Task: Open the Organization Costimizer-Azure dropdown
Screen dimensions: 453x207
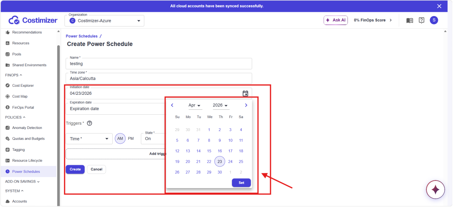Action: tap(104, 21)
